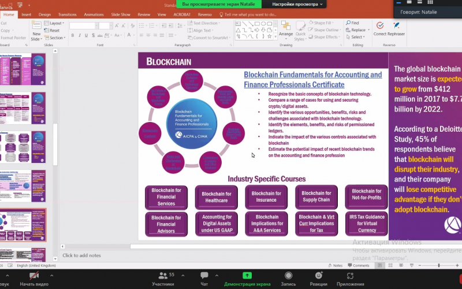Click the green Share Screen icon
The image size is (462, 289).
coord(247,276)
